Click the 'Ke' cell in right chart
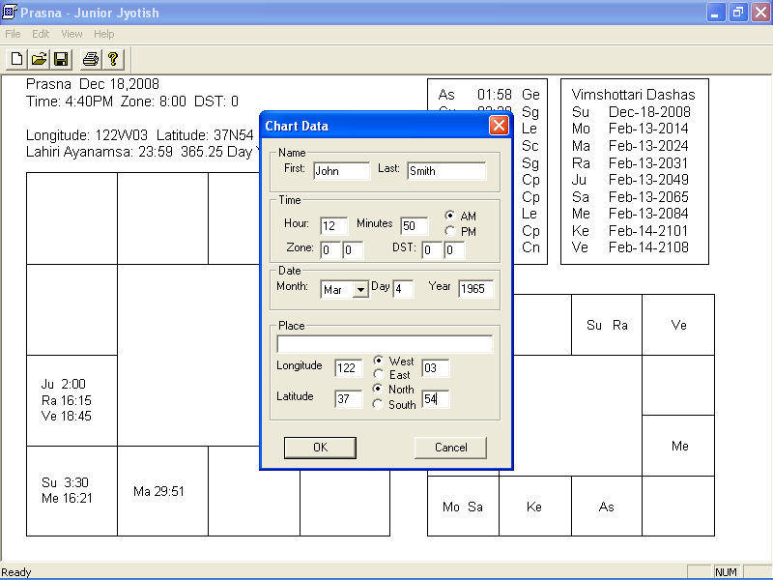773x580 pixels. coord(534,507)
